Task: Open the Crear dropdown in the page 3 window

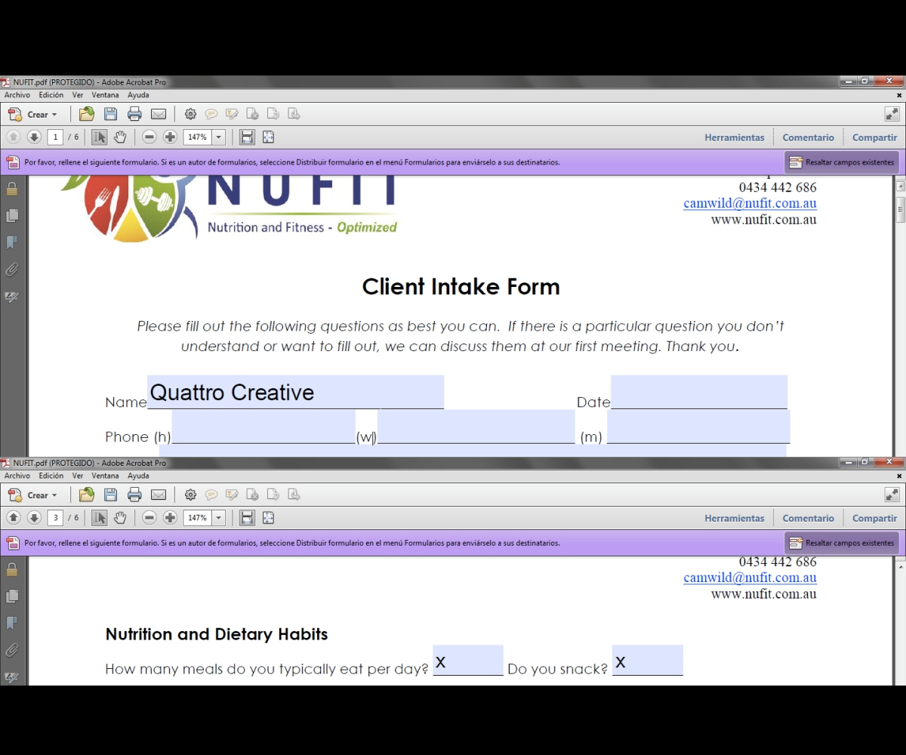Action: pyautogui.click(x=32, y=495)
